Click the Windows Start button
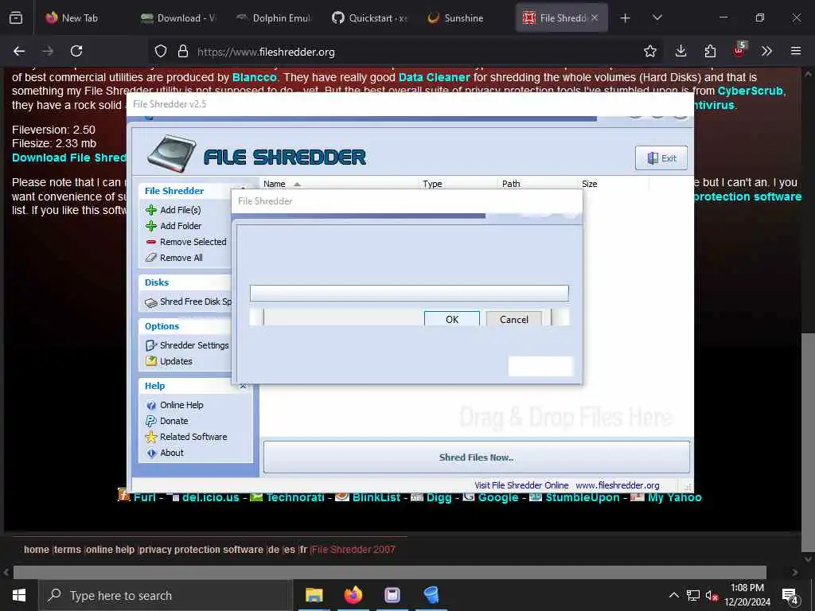This screenshot has height=611, width=815. coord(19,595)
